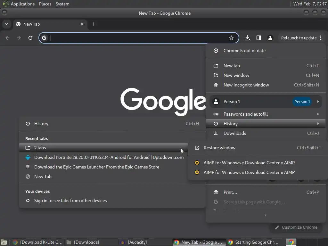Click the Uptodown icon beside Fortnite entry
328x246 pixels.
click(28, 157)
